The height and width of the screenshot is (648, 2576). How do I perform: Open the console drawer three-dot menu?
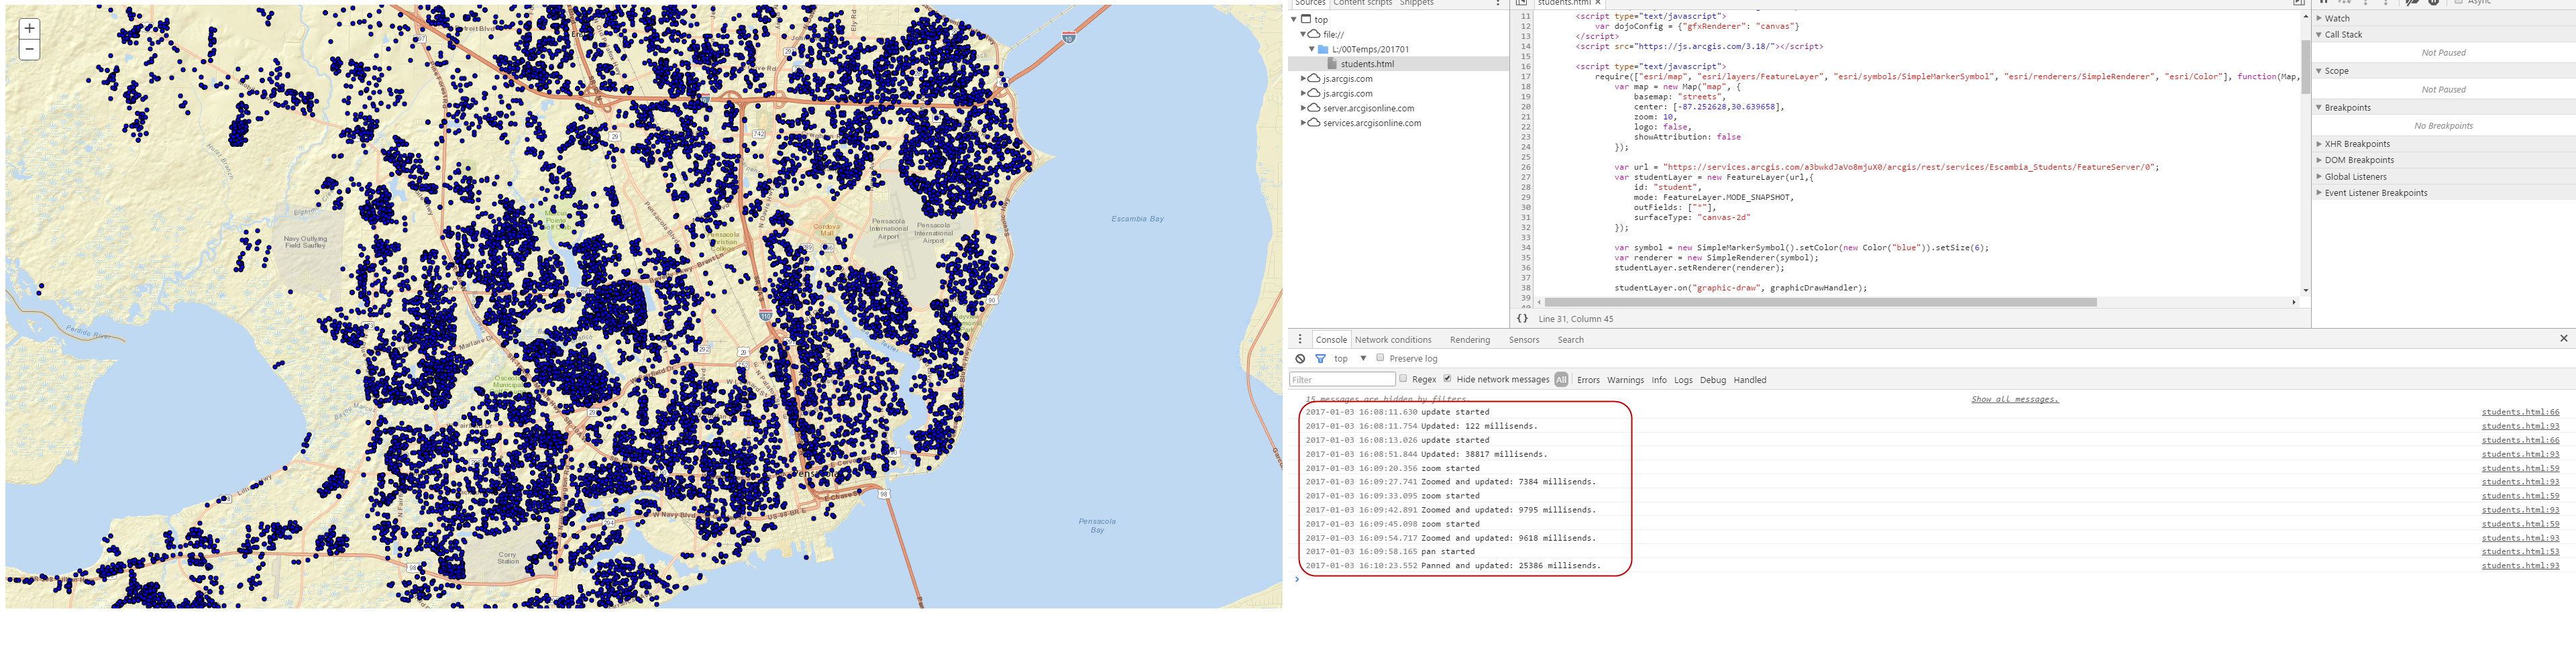pyautogui.click(x=1300, y=340)
